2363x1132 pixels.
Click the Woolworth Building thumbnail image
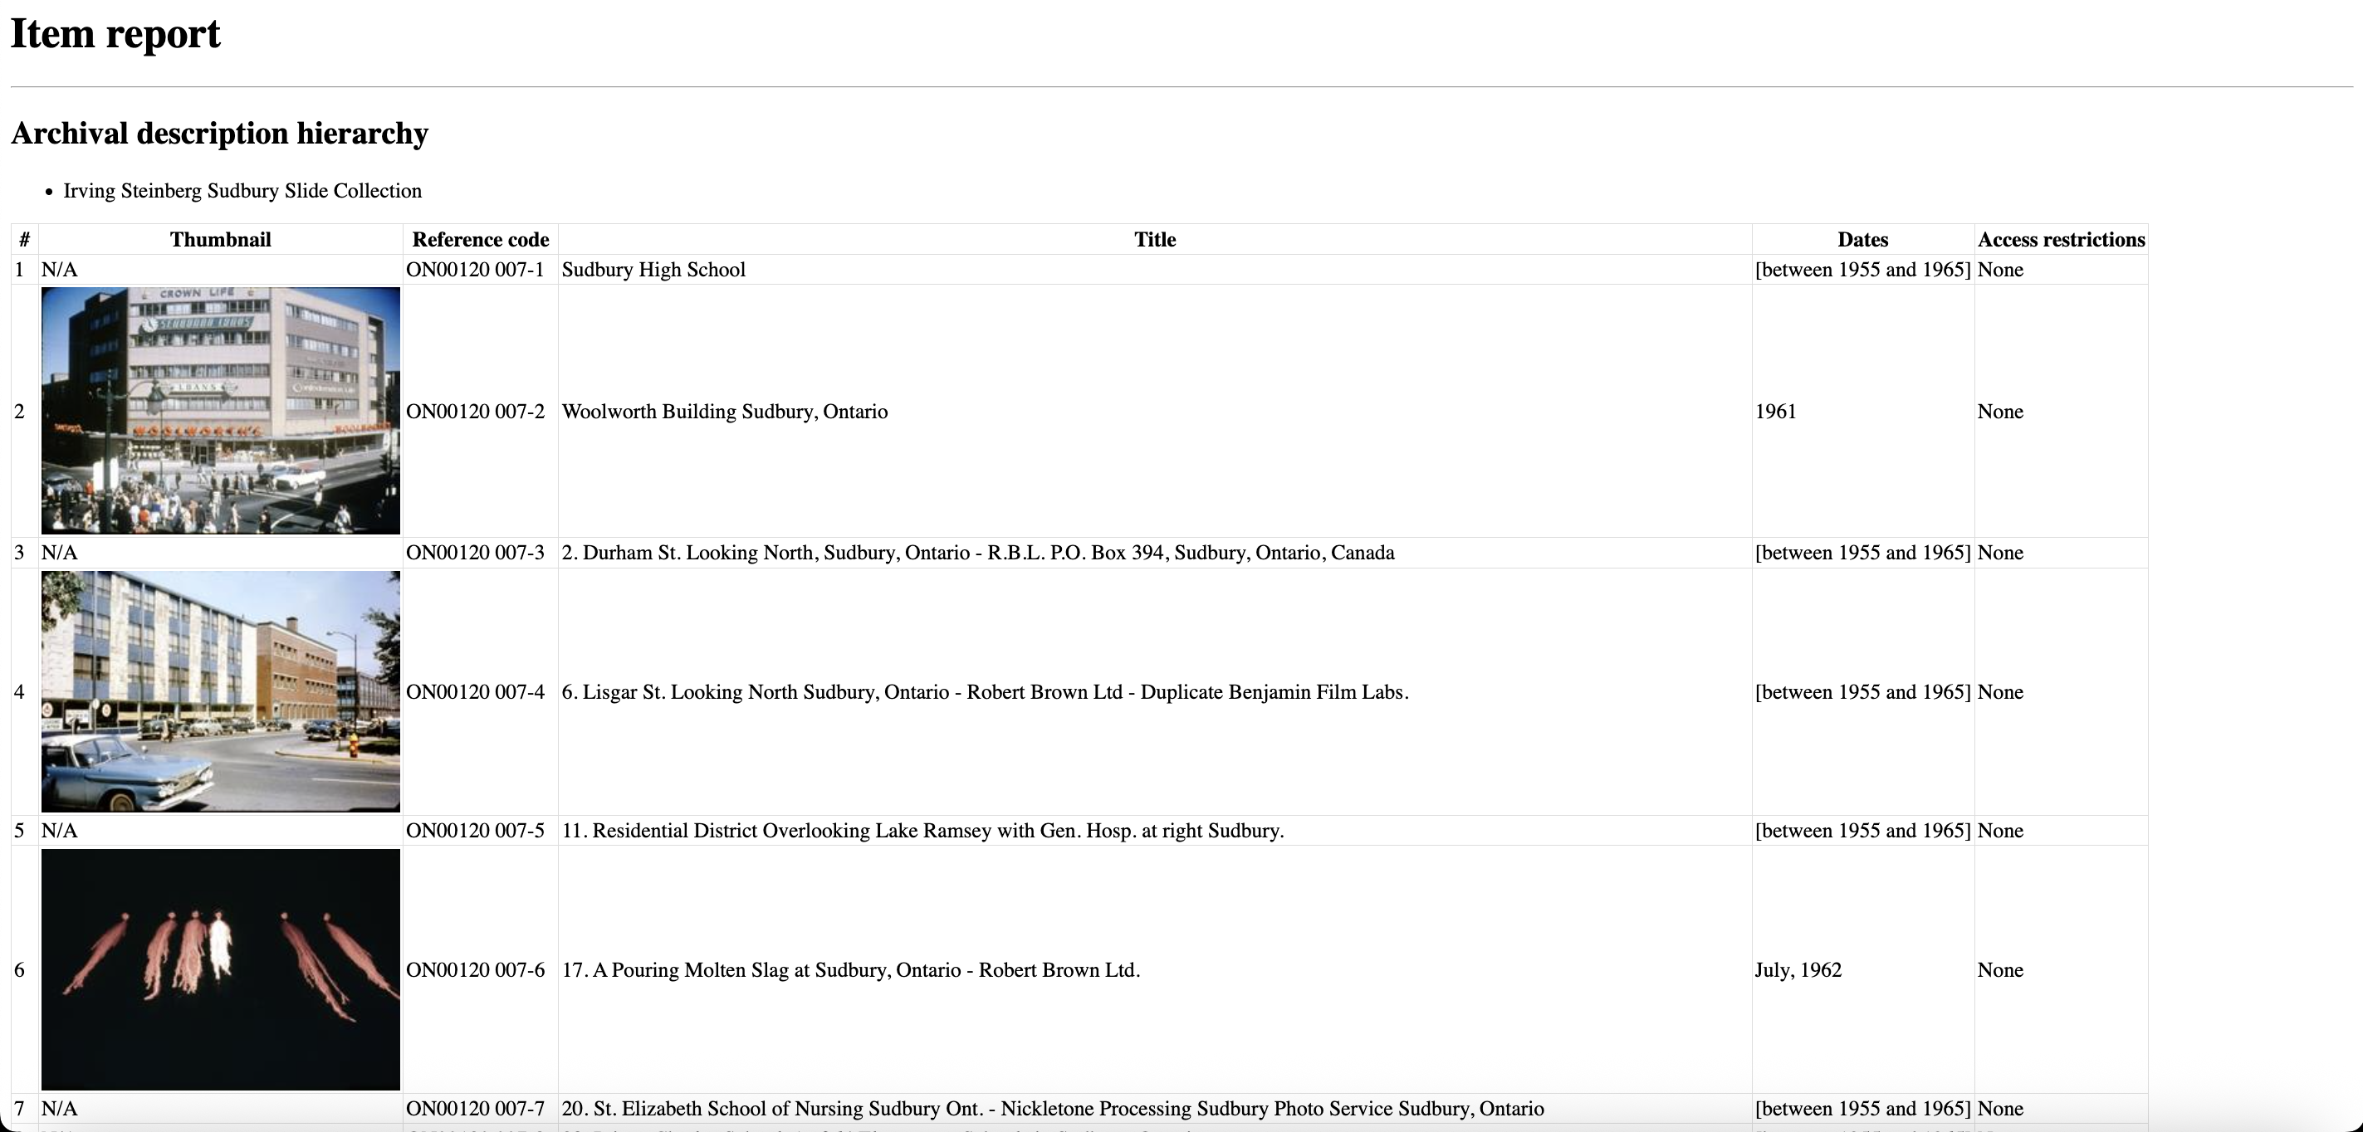tap(220, 411)
